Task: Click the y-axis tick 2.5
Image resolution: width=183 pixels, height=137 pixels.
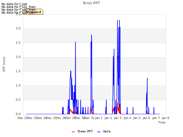Action: 18,43
